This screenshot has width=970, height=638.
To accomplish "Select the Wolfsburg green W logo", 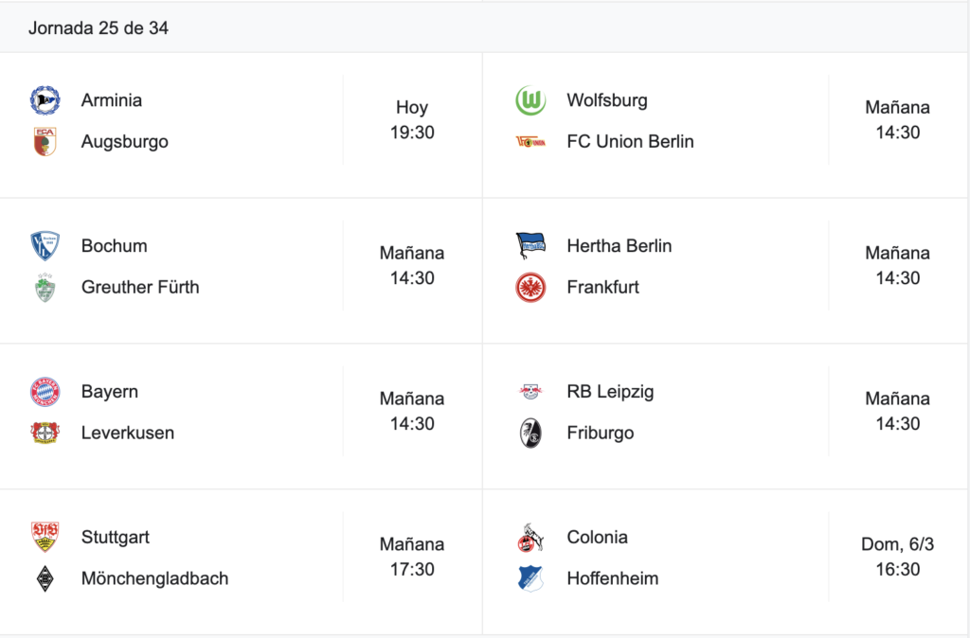I will pyautogui.click(x=530, y=100).
